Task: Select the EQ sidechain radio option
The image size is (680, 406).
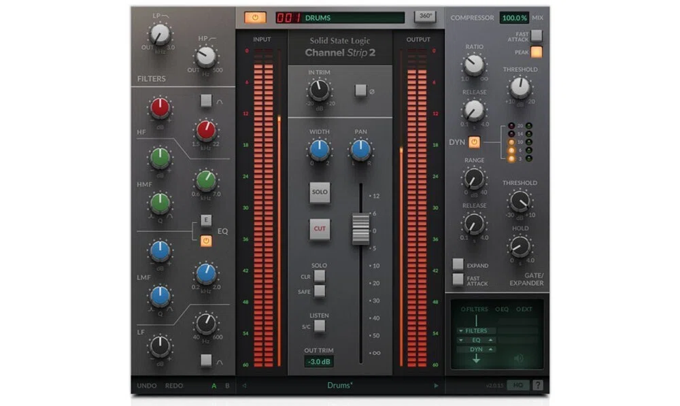Action: coord(503,309)
